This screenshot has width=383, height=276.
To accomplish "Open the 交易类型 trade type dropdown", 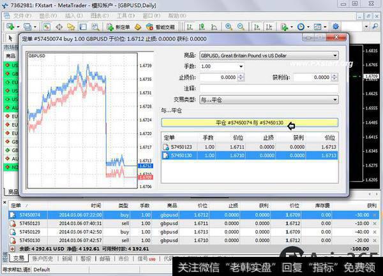I will 269,99.
